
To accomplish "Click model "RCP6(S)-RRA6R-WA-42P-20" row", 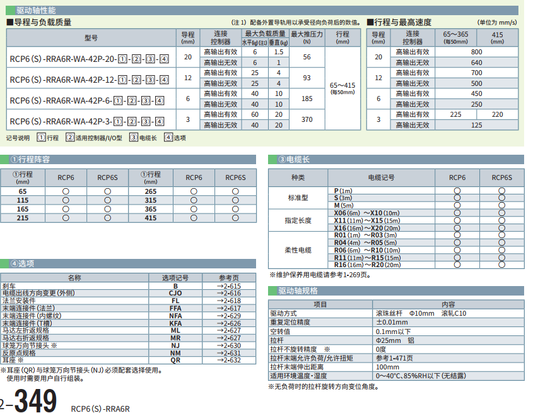I will [x=89, y=59].
